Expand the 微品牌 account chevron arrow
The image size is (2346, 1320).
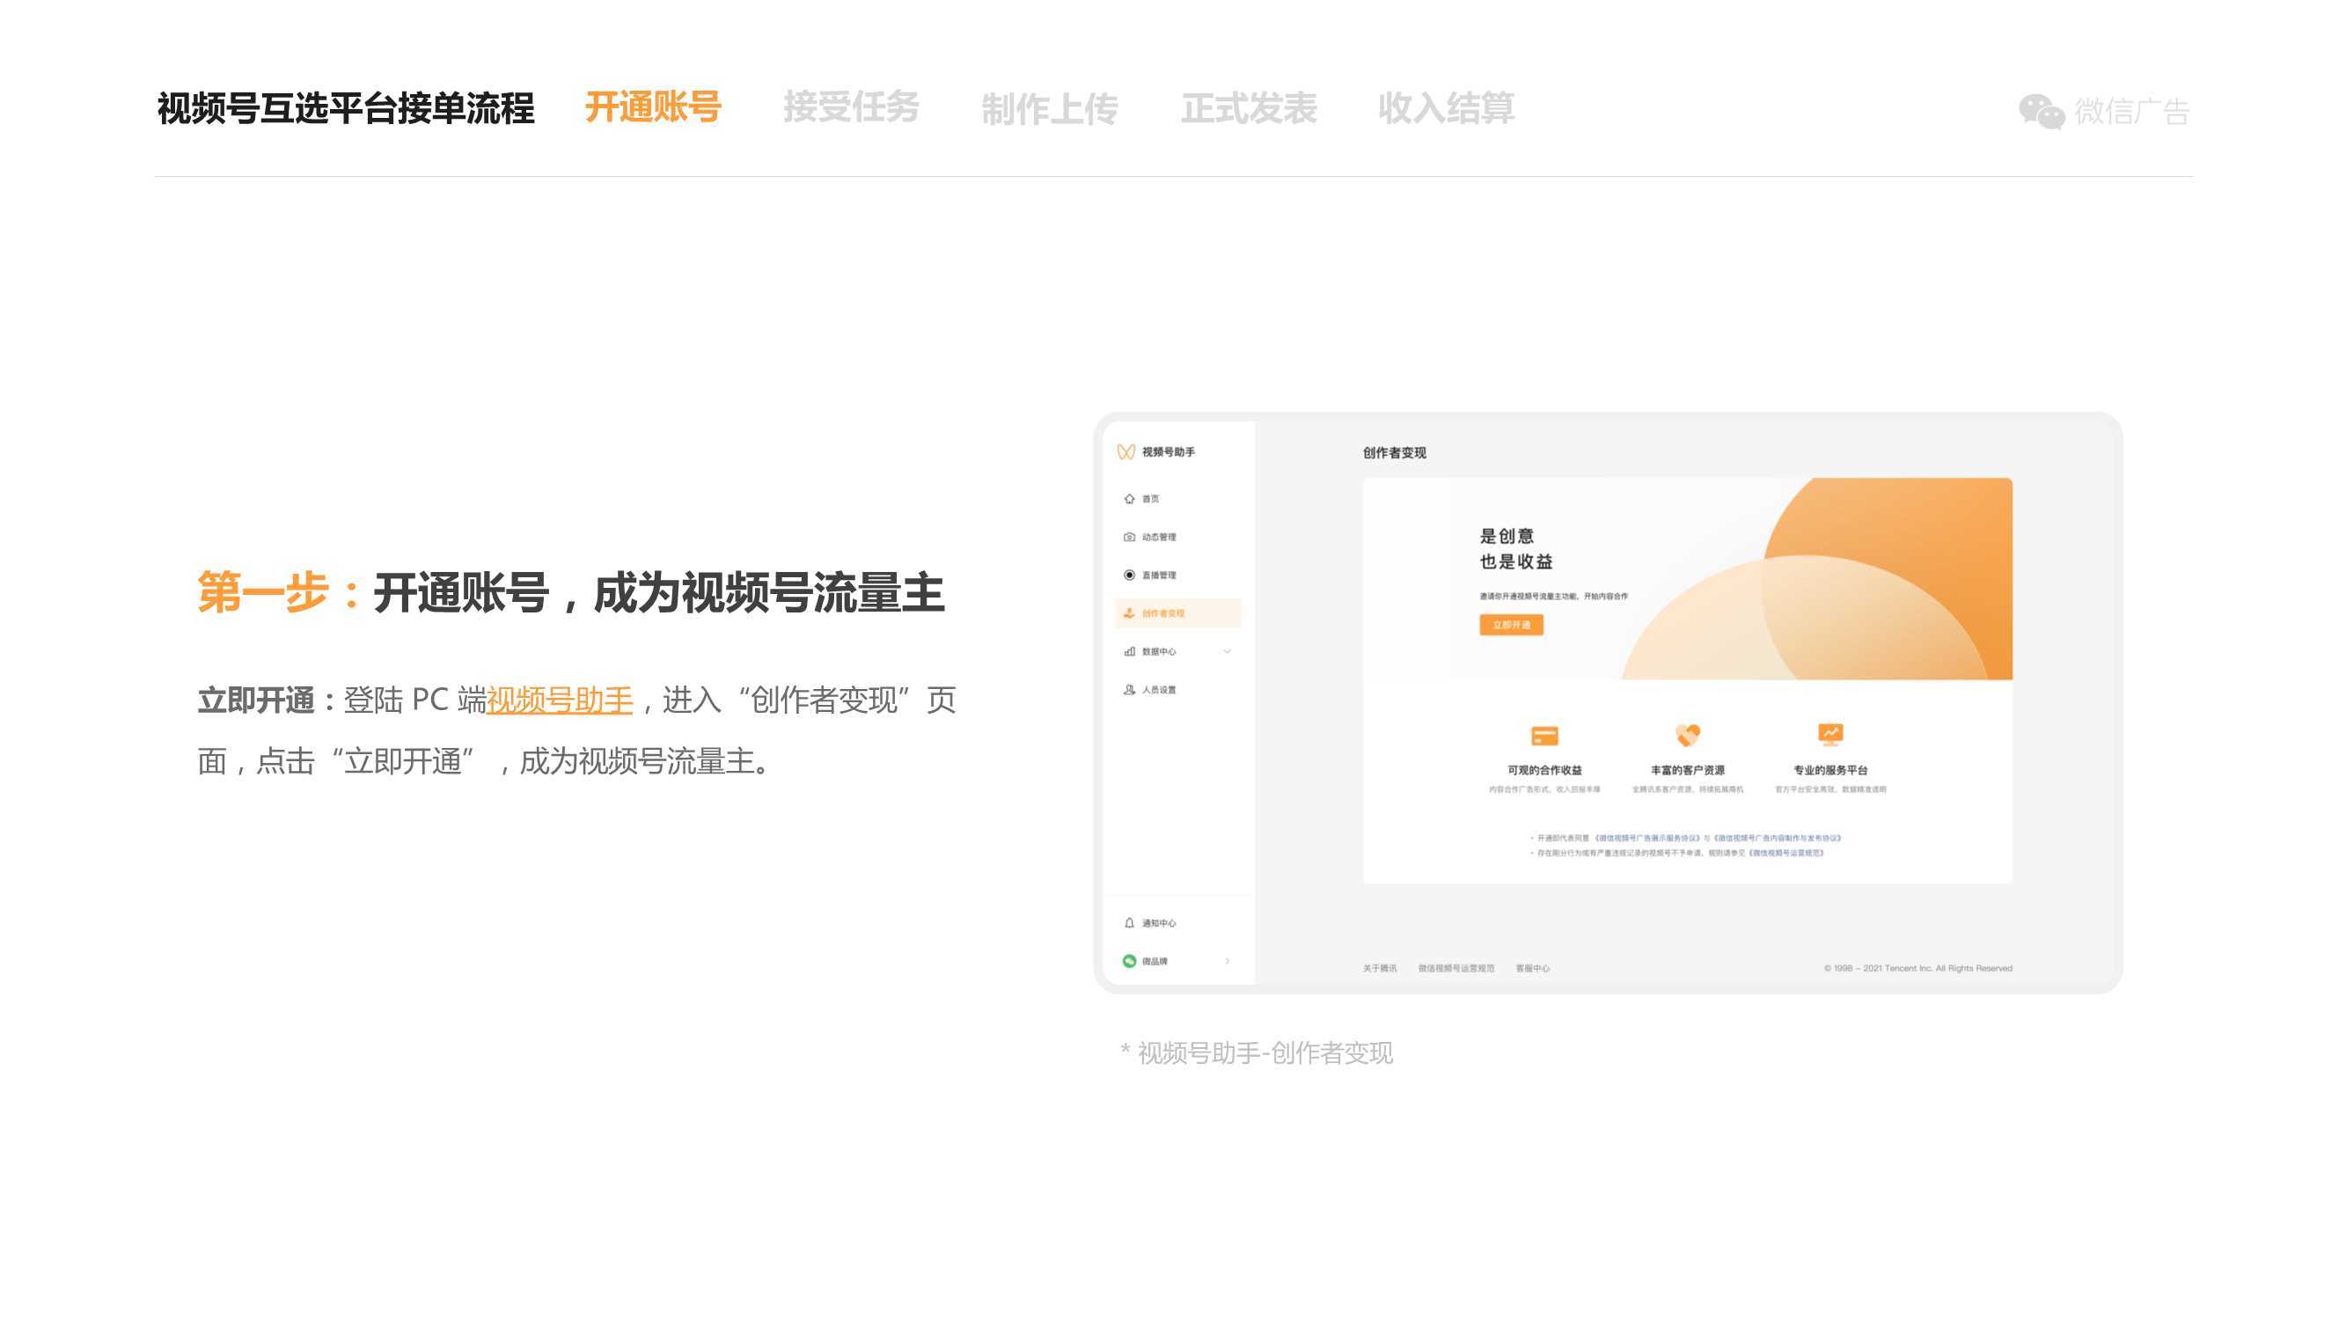coord(1227,961)
